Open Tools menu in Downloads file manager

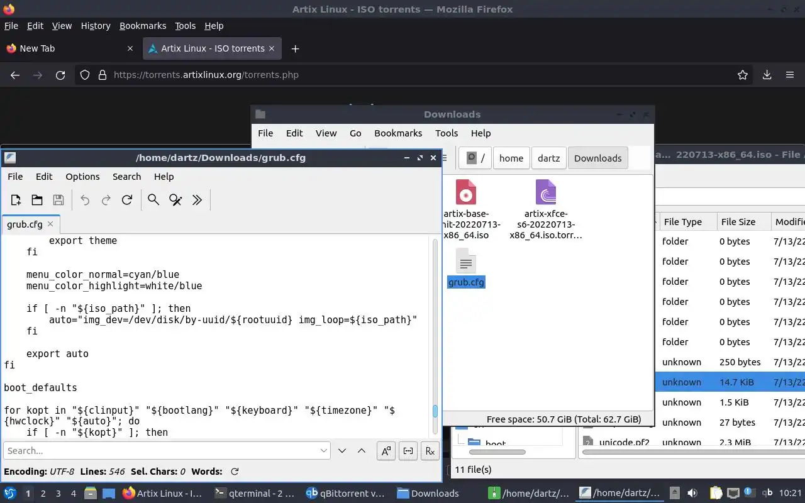447,133
